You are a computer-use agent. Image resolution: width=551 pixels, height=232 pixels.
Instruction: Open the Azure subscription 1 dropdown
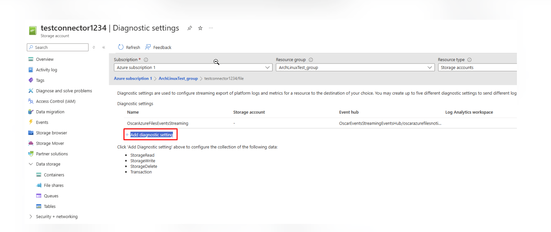pyautogui.click(x=192, y=68)
